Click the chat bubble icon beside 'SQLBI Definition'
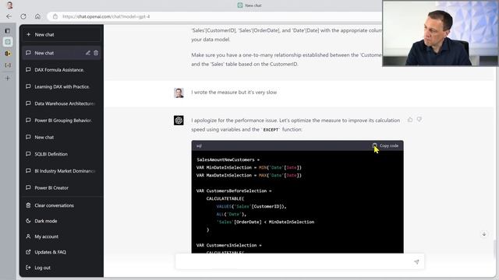The image size is (499, 280). (28, 154)
